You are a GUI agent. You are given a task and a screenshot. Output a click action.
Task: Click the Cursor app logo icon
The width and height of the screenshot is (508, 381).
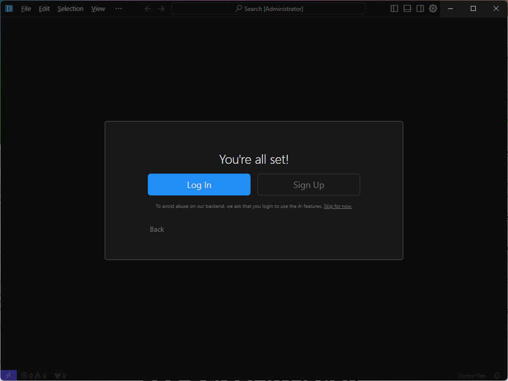9,8
